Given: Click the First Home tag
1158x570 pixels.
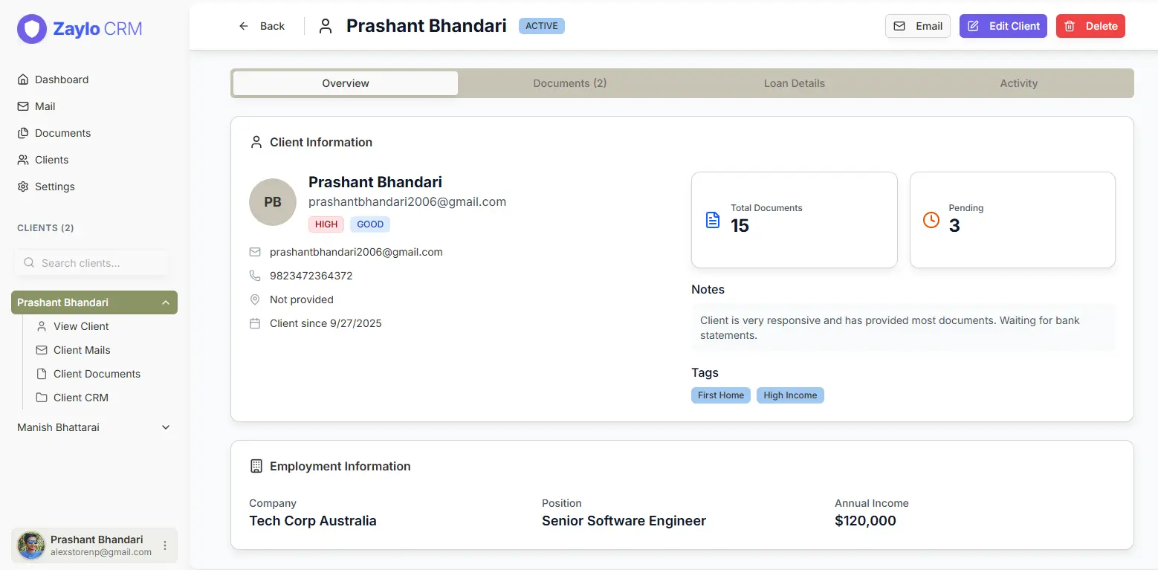Looking at the screenshot, I should [719, 395].
